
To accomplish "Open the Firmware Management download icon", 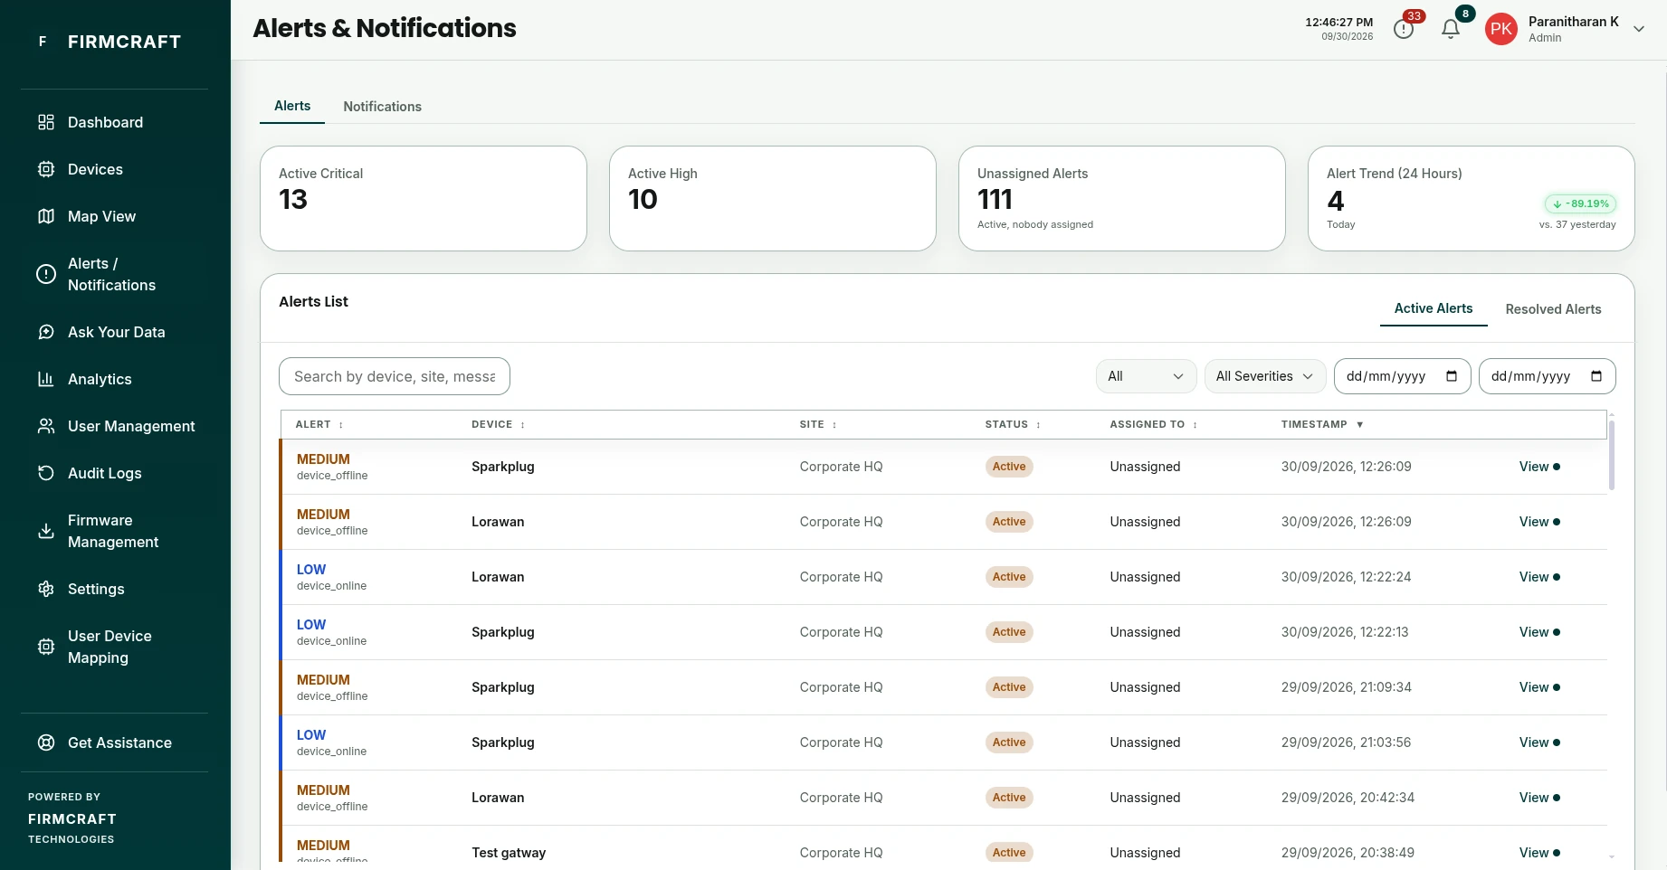I will click(x=46, y=531).
